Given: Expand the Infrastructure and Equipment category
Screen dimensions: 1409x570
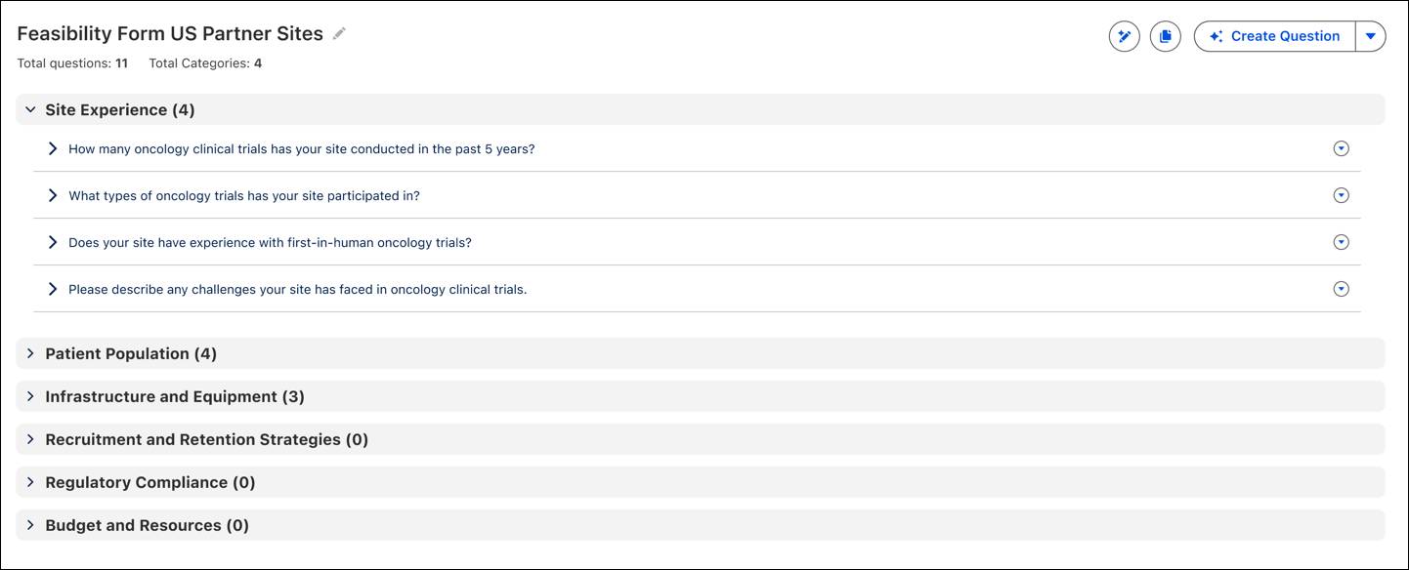Looking at the screenshot, I should pos(30,396).
